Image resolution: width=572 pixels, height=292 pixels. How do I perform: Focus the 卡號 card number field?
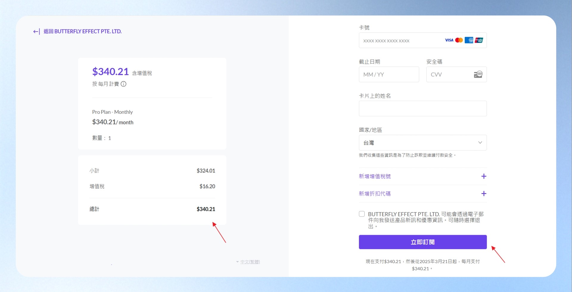tap(423, 40)
